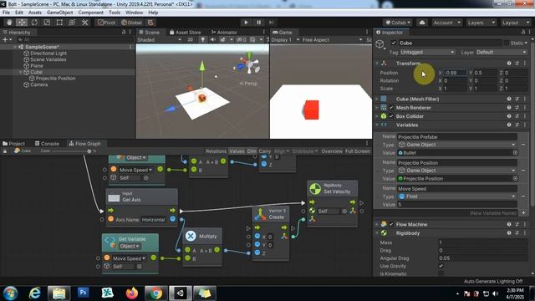Viewport: 535px width, 301px height.
Task: Add a new variable with the plus button
Action: point(524,213)
